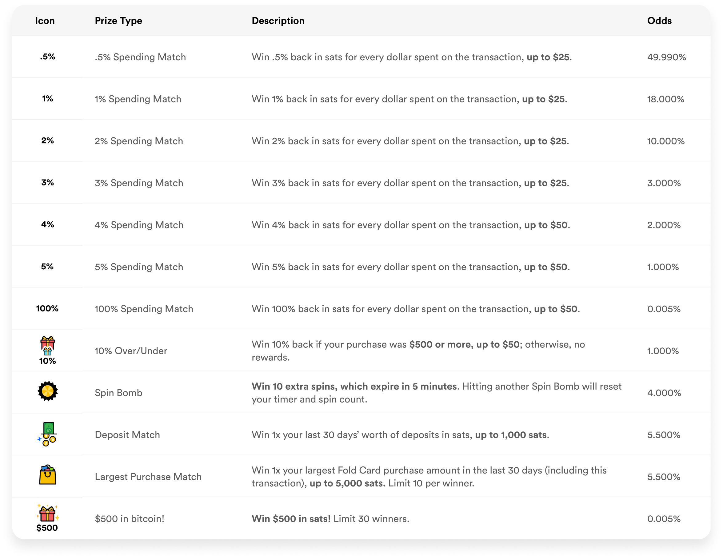
Task: Click the Largest Purchase Match prize name
Action: pos(148,477)
